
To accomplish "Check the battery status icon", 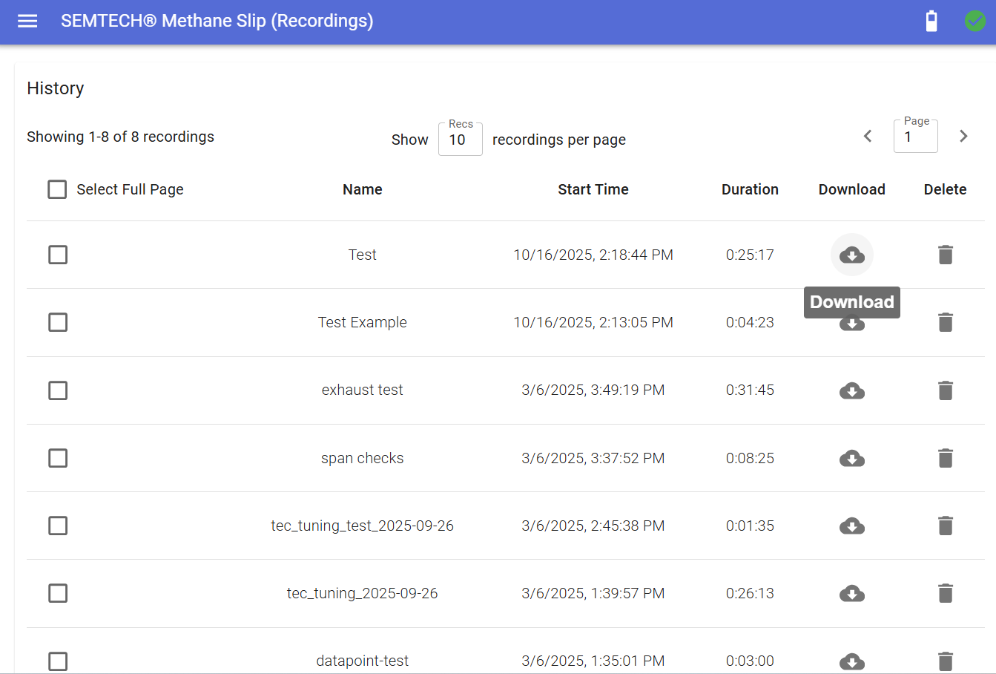I will tap(931, 21).
